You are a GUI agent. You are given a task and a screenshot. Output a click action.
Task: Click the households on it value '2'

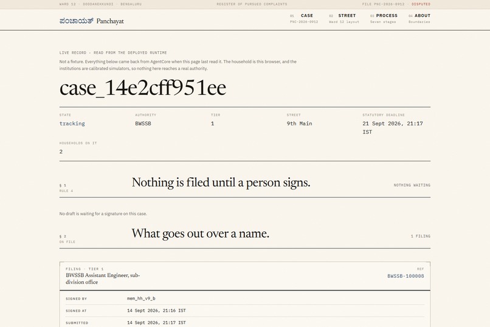[61, 152]
